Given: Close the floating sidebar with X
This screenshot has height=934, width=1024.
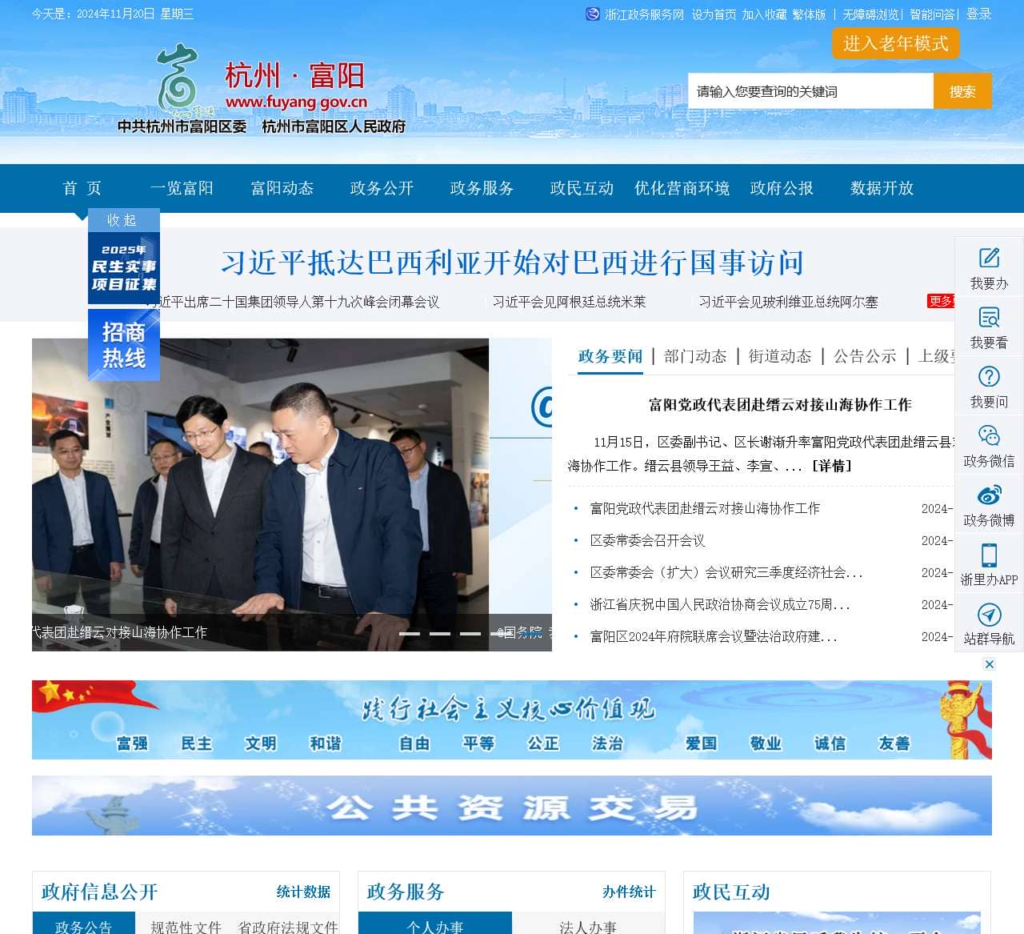Looking at the screenshot, I should click(x=990, y=664).
